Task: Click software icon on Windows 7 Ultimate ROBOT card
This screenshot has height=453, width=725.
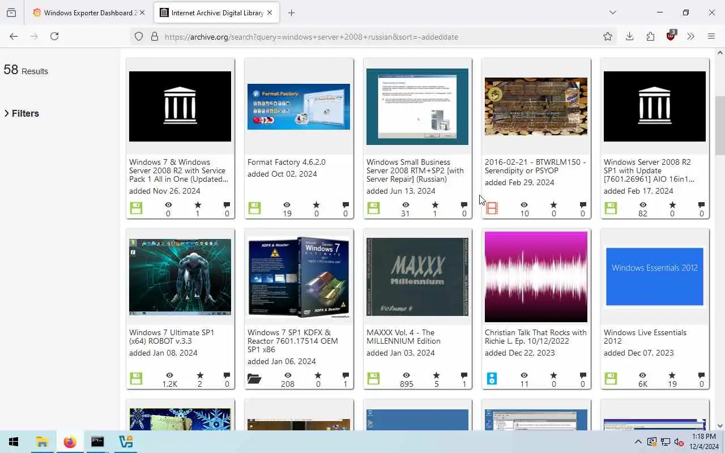Action: click(x=136, y=379)
